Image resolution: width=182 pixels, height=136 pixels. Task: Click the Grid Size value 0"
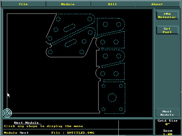tap(168, 124)
